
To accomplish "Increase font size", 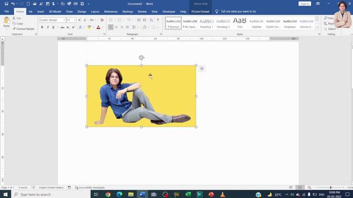I will [79, 20].
